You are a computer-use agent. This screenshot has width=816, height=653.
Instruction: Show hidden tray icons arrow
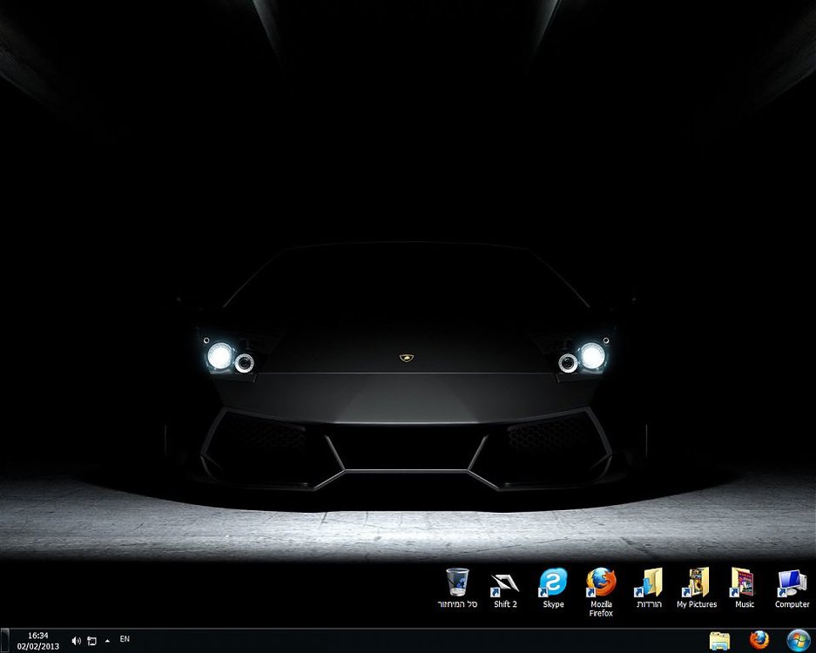[x=107, y=641]
